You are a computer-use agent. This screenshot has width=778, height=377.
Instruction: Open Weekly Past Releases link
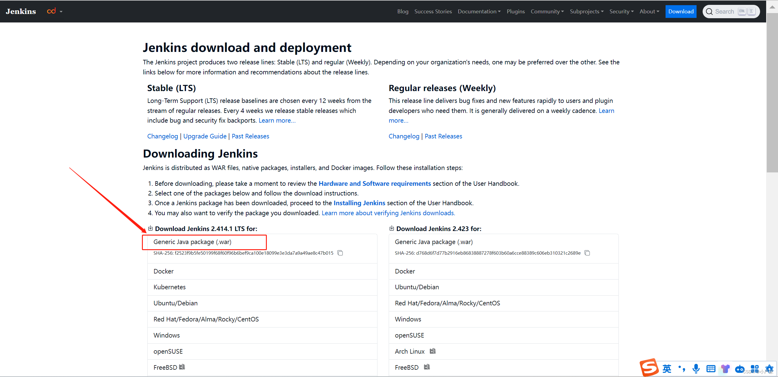443,136
